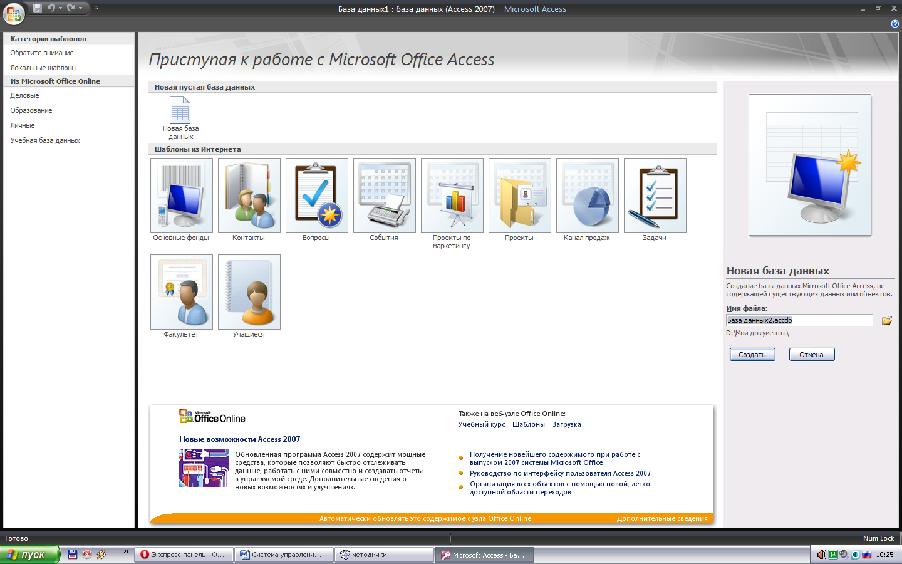Click the red volume speaker tray icon
902x564 pixels.
821,555
